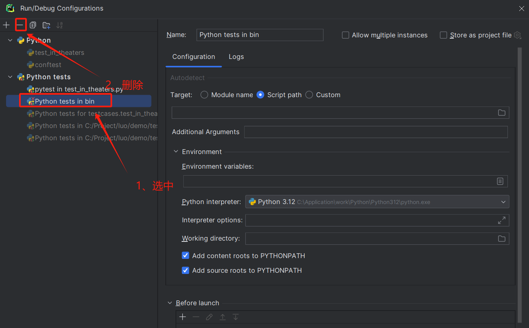Remove the Before launch task
Screen dimensions: 529x328
coord(196,317)
